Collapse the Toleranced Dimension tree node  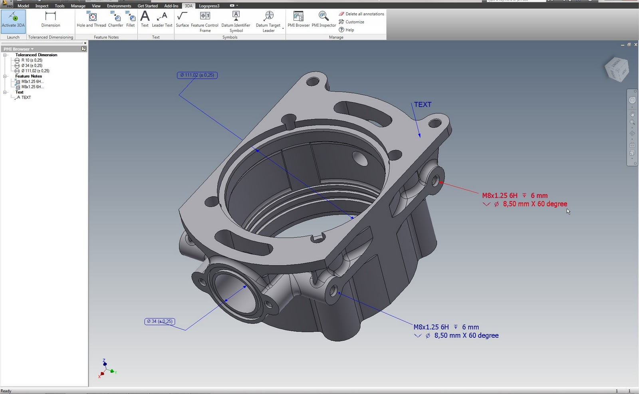(x=6, y=55)
